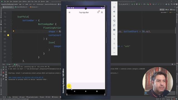Image resolution: width=178 pixels, height=100 pixels.
Task: Open the logcat panel link in Run console
Action: [x=26, y=77]
